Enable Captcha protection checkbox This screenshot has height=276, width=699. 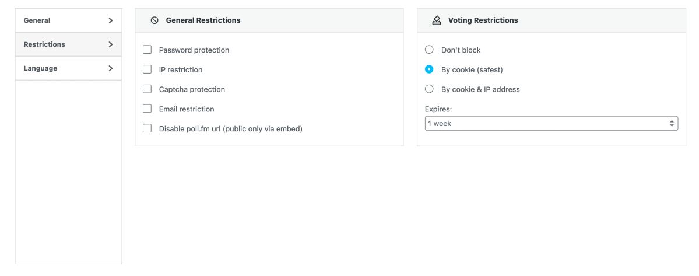point(147,89)
